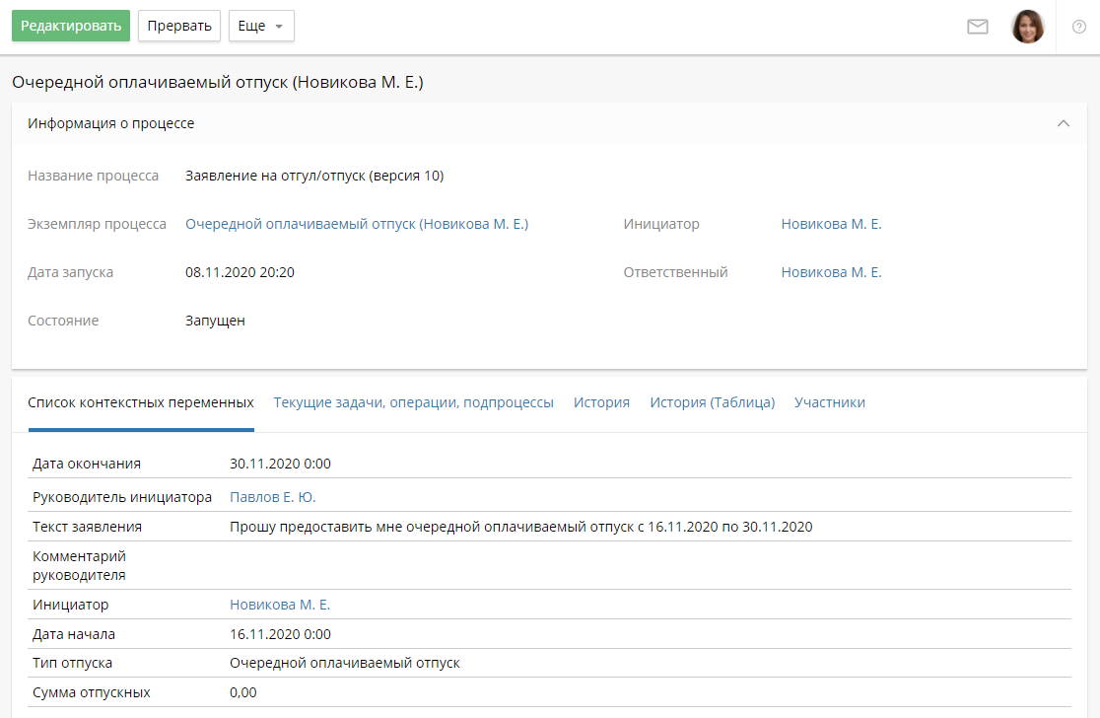Open the user profile avatar picture
Screen dimensions: 1100x718
pyautogui.click(x=1028, y=26)
